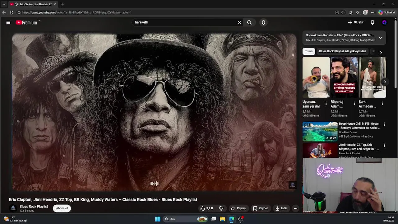398x224 pixels.
Task: Open 'Deep House Chill in Fiji' title link
Action: point(359,126)
